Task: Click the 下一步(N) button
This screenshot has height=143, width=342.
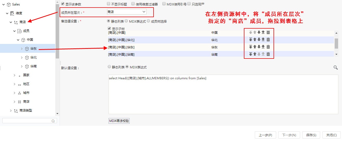Action: tap(289, 135)
